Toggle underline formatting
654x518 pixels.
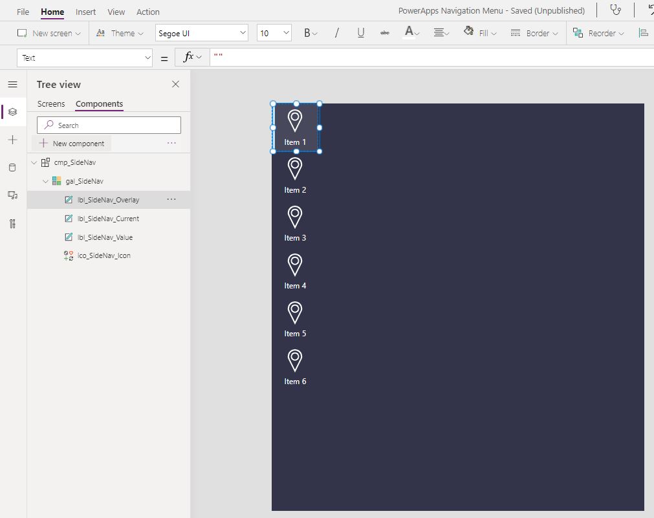pos(361,33)
